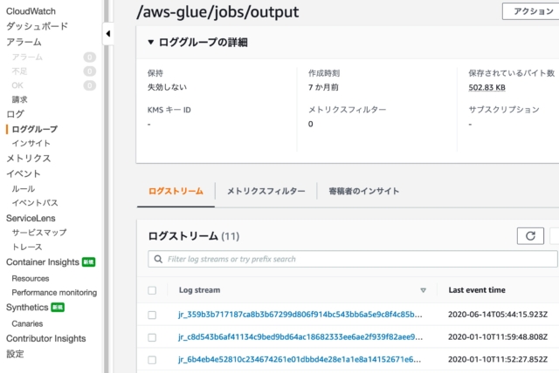Screen dimensions: 559x373
Task: Switch to メトリクスフィルター tab
Action: click(266, 192)
